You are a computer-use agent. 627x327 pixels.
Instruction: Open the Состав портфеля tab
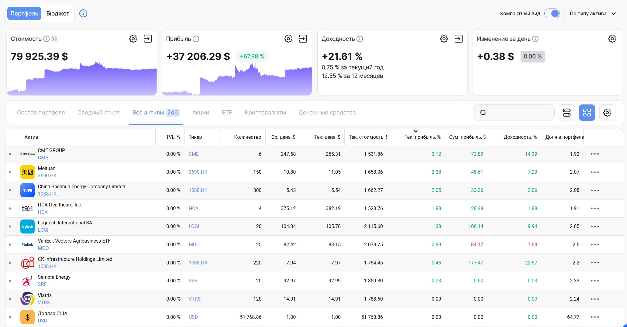[x=41, y=113]
